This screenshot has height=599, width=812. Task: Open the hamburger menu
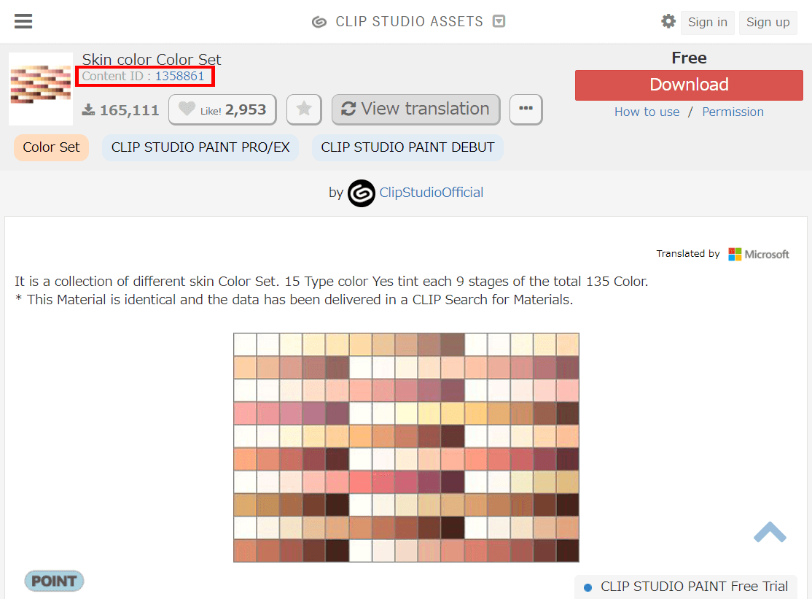click(23, 21)
